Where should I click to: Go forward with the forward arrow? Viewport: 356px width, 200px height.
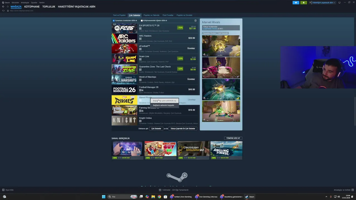pyautogui.click(x=7, y=7)
